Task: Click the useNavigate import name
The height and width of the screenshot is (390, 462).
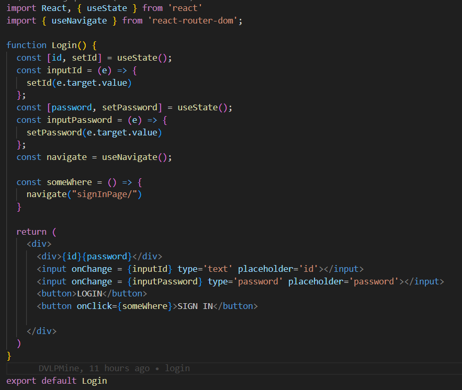Action: (79, 20)
